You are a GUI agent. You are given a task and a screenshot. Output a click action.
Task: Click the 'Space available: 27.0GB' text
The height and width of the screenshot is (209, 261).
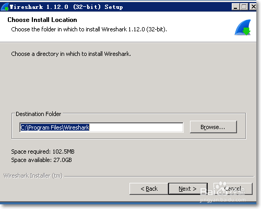click(x=41, y=160)
